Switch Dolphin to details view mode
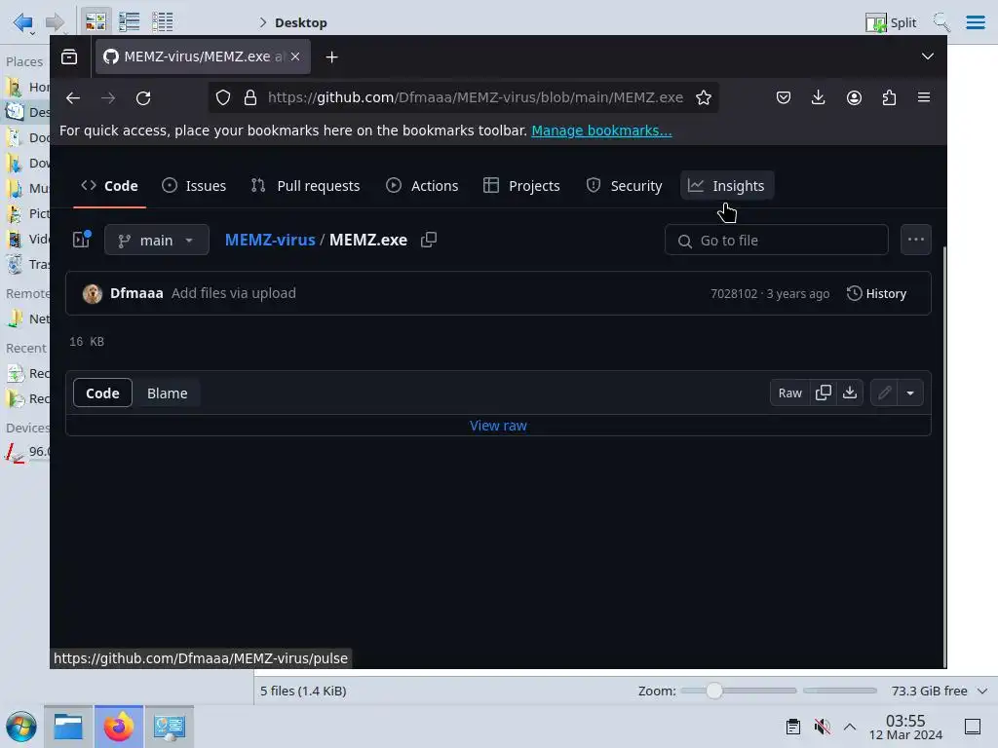Screen dimensions: 998x748 (x=163, y=22)
